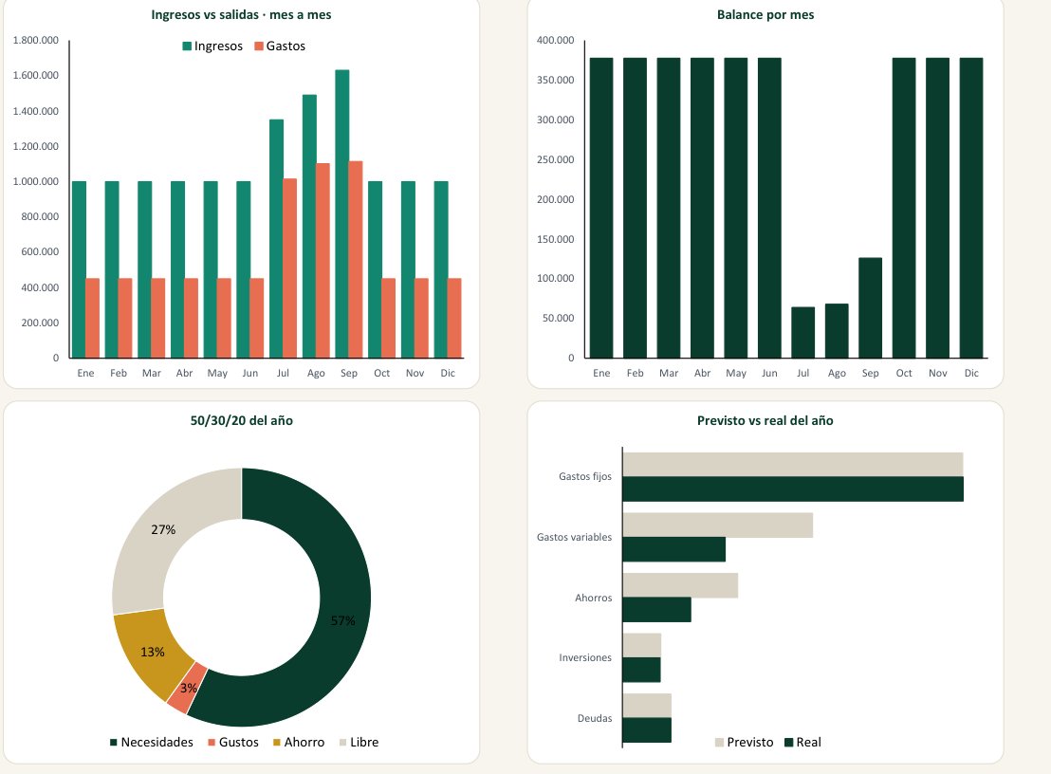Screen dimensions: 1051x774
Task: Select the Necesidades legend entry
Action: pyautogui.click(x=152, y=742)
